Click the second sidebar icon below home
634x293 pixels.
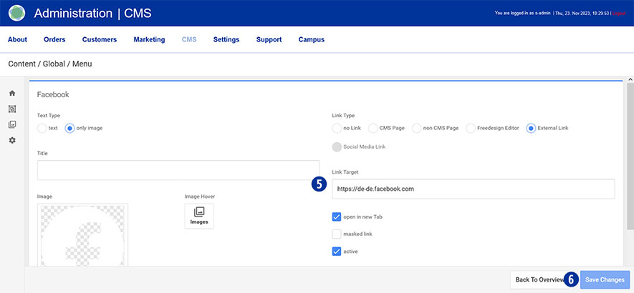coord(12,109)
